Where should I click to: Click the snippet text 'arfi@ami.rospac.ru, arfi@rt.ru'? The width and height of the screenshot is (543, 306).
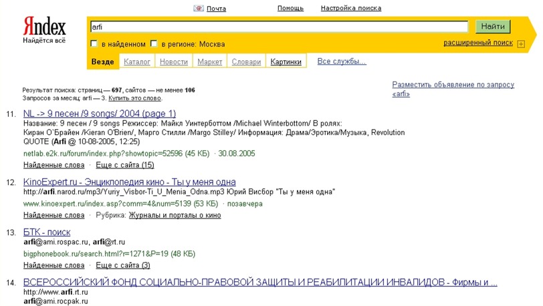(x=74, y=242)
